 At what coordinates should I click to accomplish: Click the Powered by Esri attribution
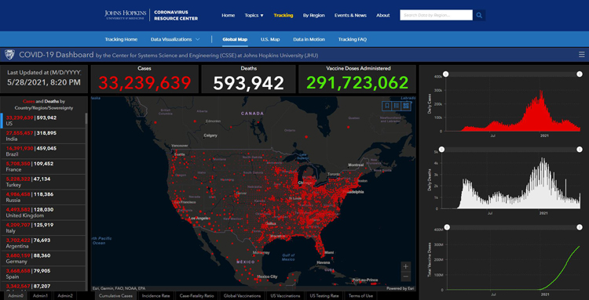(x=401, y=288)
